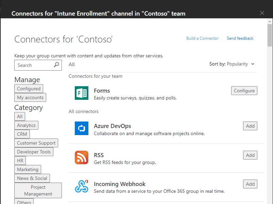Click the orange RSS feed icon

[x=82, y=157]
